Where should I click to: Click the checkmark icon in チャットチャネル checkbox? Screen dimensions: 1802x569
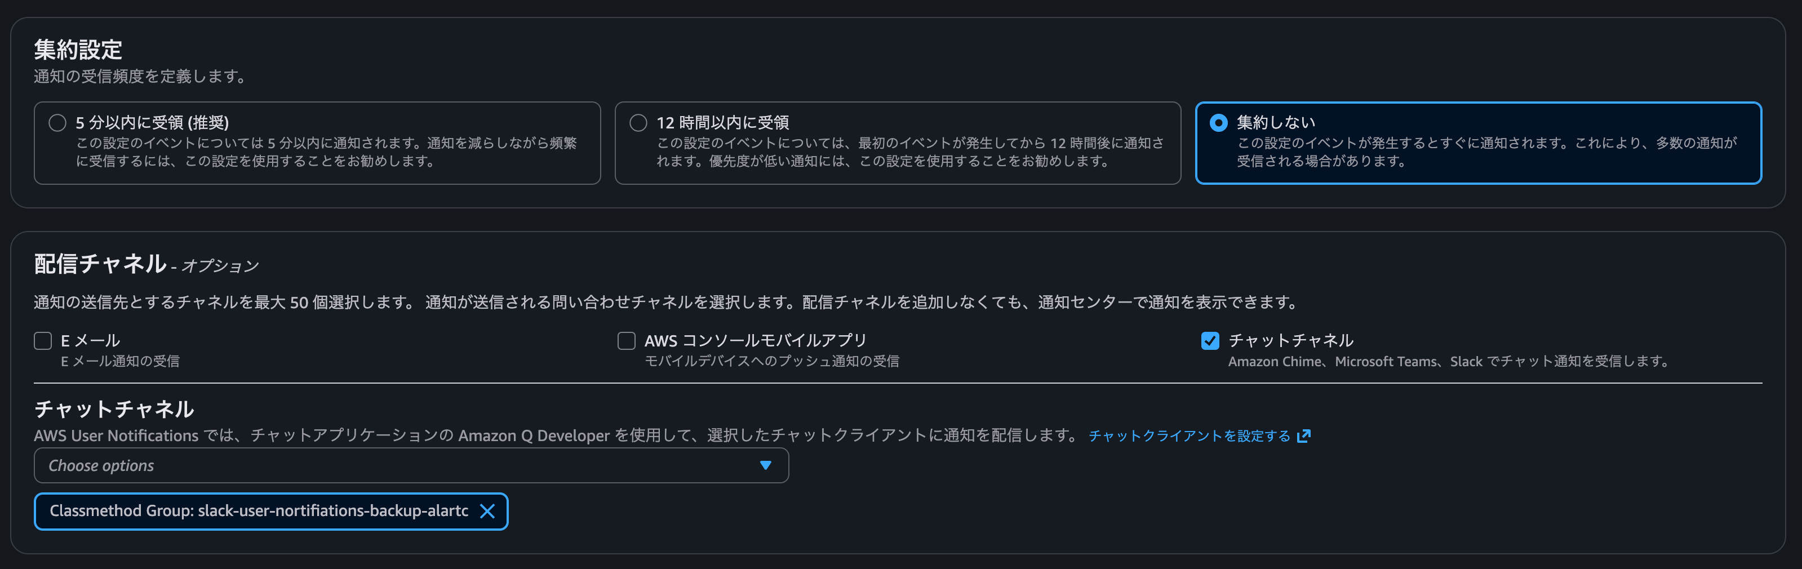coord(1211,340)
